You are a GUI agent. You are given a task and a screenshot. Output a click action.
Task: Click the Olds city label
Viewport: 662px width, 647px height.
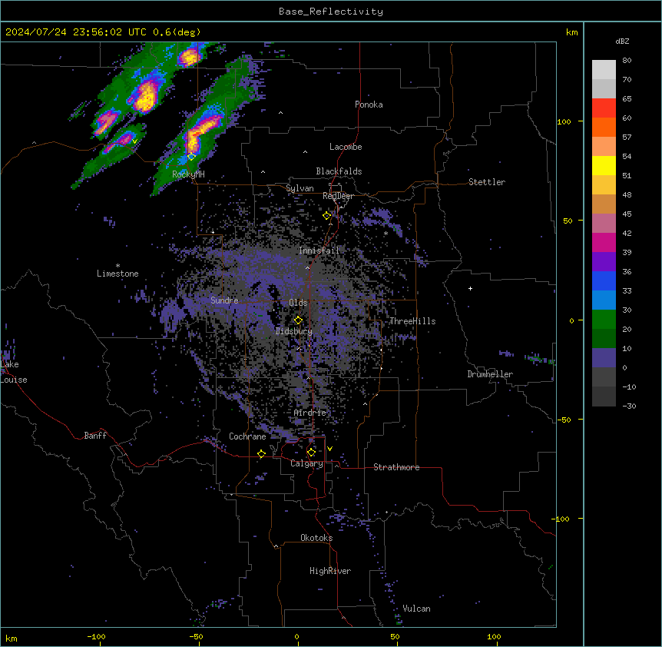(298, 303)
